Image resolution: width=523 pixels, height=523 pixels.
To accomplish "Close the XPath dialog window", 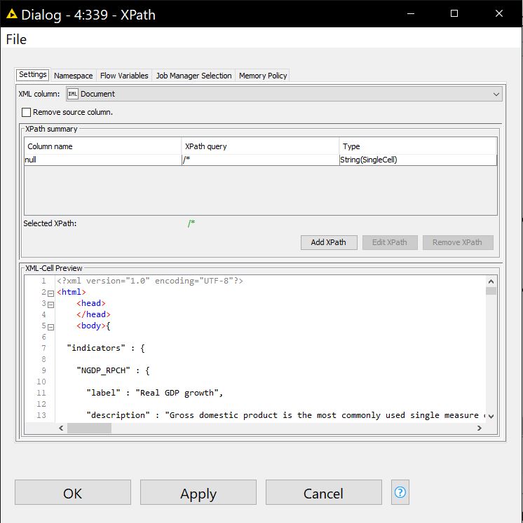I will [x=499, y=14].
